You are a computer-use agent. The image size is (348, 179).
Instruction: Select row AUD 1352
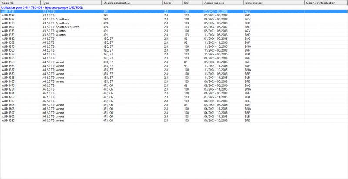click(x=174, y=35)
